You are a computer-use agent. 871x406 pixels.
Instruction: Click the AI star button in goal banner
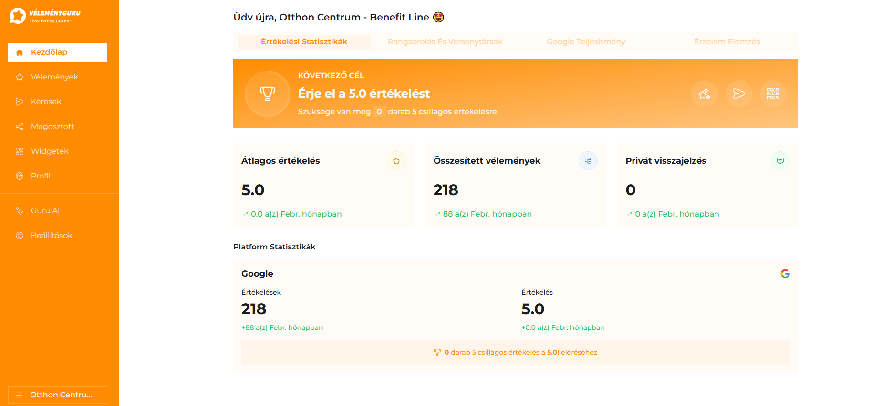(705, 94)
